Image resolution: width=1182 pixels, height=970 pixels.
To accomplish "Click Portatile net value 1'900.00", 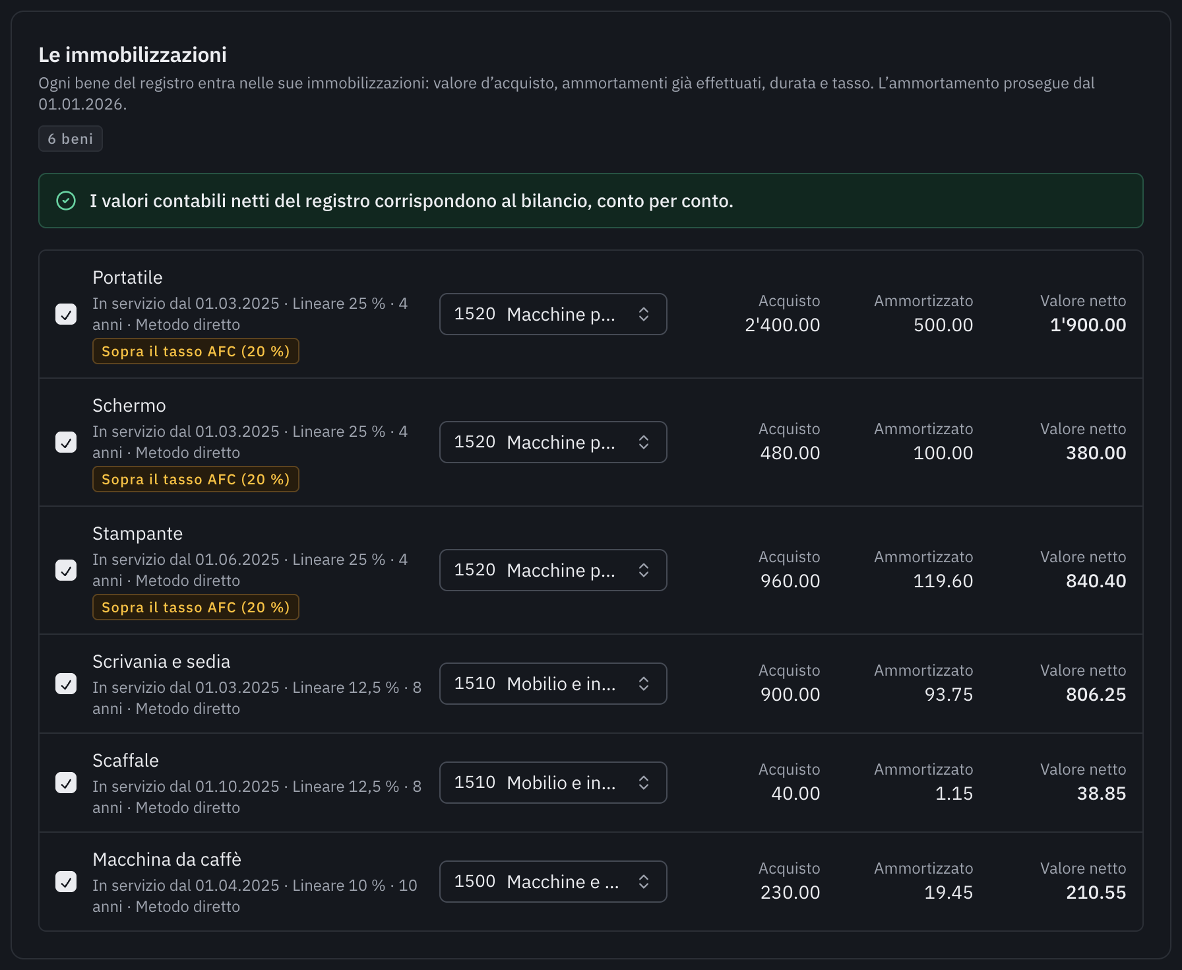I will (1088, 325).
